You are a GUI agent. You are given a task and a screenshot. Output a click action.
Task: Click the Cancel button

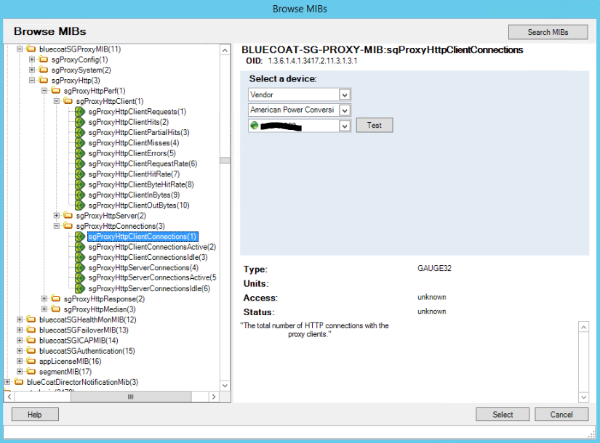pyautogui.click(x=561, y=415)
